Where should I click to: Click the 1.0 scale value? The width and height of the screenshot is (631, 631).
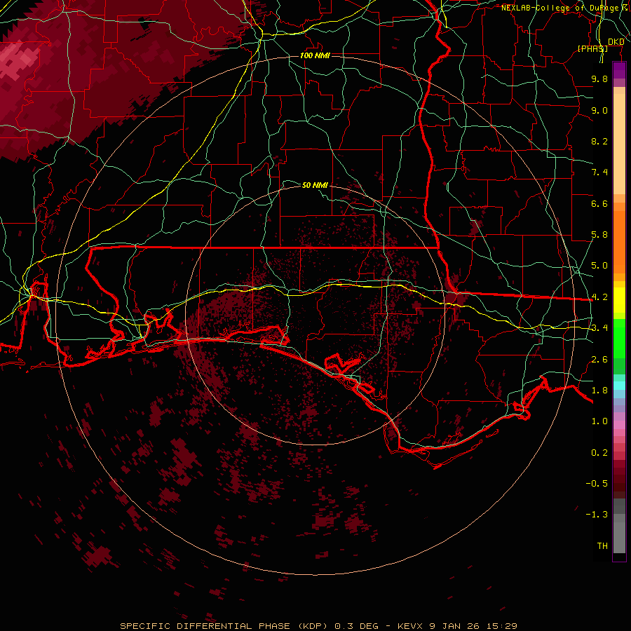tap(599, 421)
